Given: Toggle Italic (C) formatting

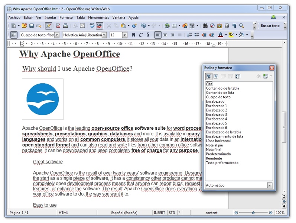Looking at the screenshot, I should click(141, 35).
